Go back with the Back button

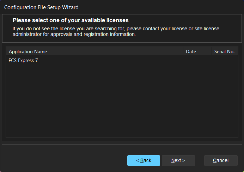(144, 160)
